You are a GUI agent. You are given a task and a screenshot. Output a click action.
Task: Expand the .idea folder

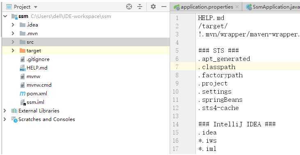pyautogui.click(x=13, y=25)
